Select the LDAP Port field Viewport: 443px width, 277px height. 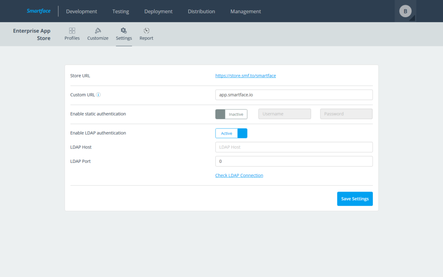294,161
